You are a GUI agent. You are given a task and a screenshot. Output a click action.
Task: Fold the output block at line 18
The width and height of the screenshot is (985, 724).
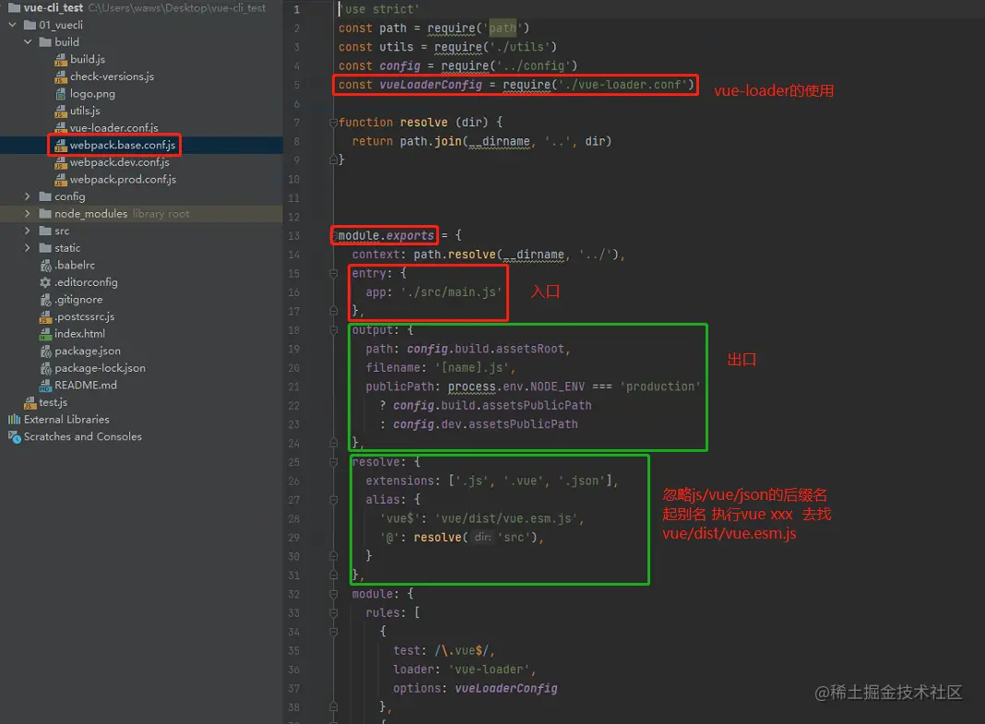(x=334, y=330)
